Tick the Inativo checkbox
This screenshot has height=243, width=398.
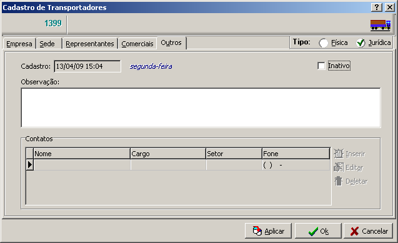(321, 66)
